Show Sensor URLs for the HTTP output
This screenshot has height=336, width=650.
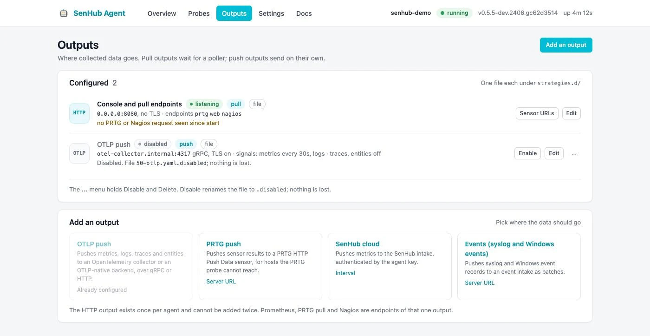coord(537,113)
